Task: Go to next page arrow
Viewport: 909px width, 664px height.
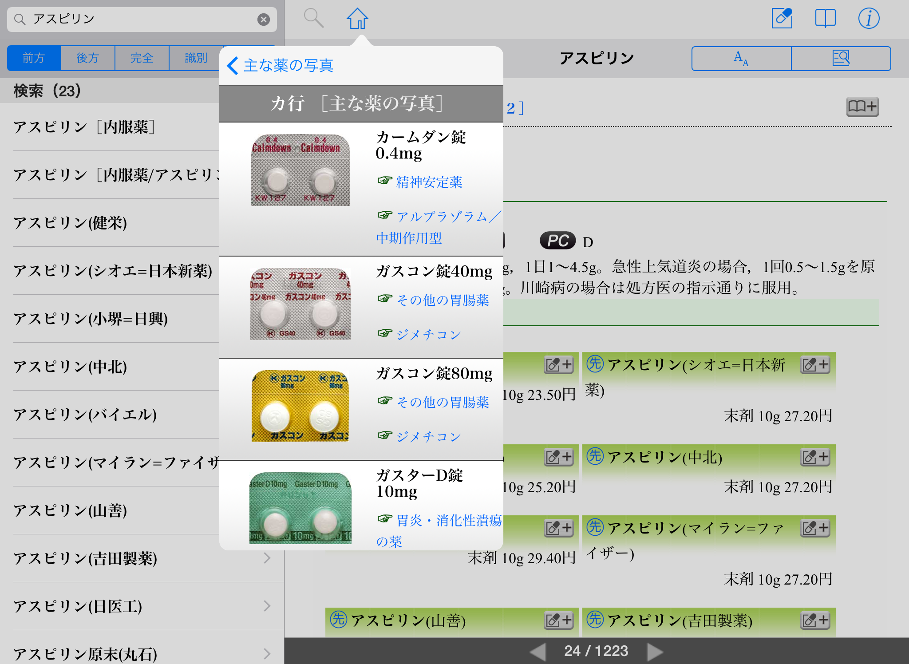Action: tap(655, 651)
